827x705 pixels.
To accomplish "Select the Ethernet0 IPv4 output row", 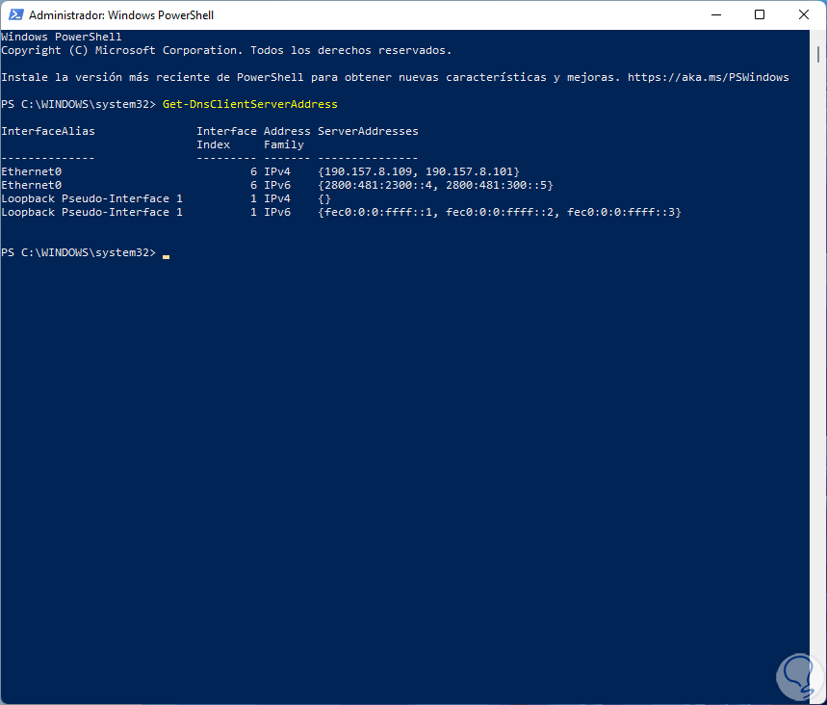I will [x=193, y=170].
